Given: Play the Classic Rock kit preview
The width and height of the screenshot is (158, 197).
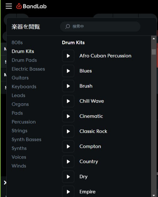Looking at the screenshot, I should pyautogui.click(x=68, y=131).
